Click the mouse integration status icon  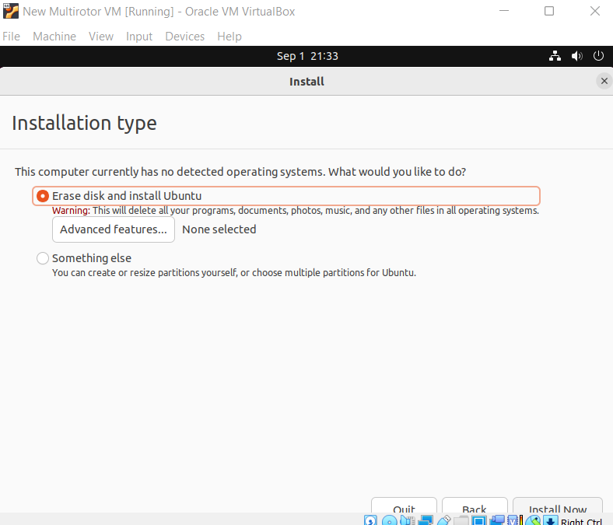533,520
